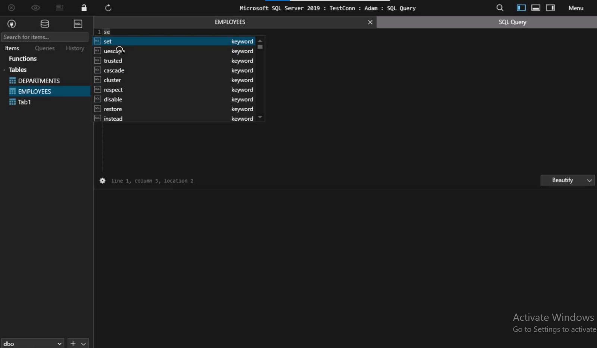
Task: Switch to the Items tab
Action: [12, 48]
